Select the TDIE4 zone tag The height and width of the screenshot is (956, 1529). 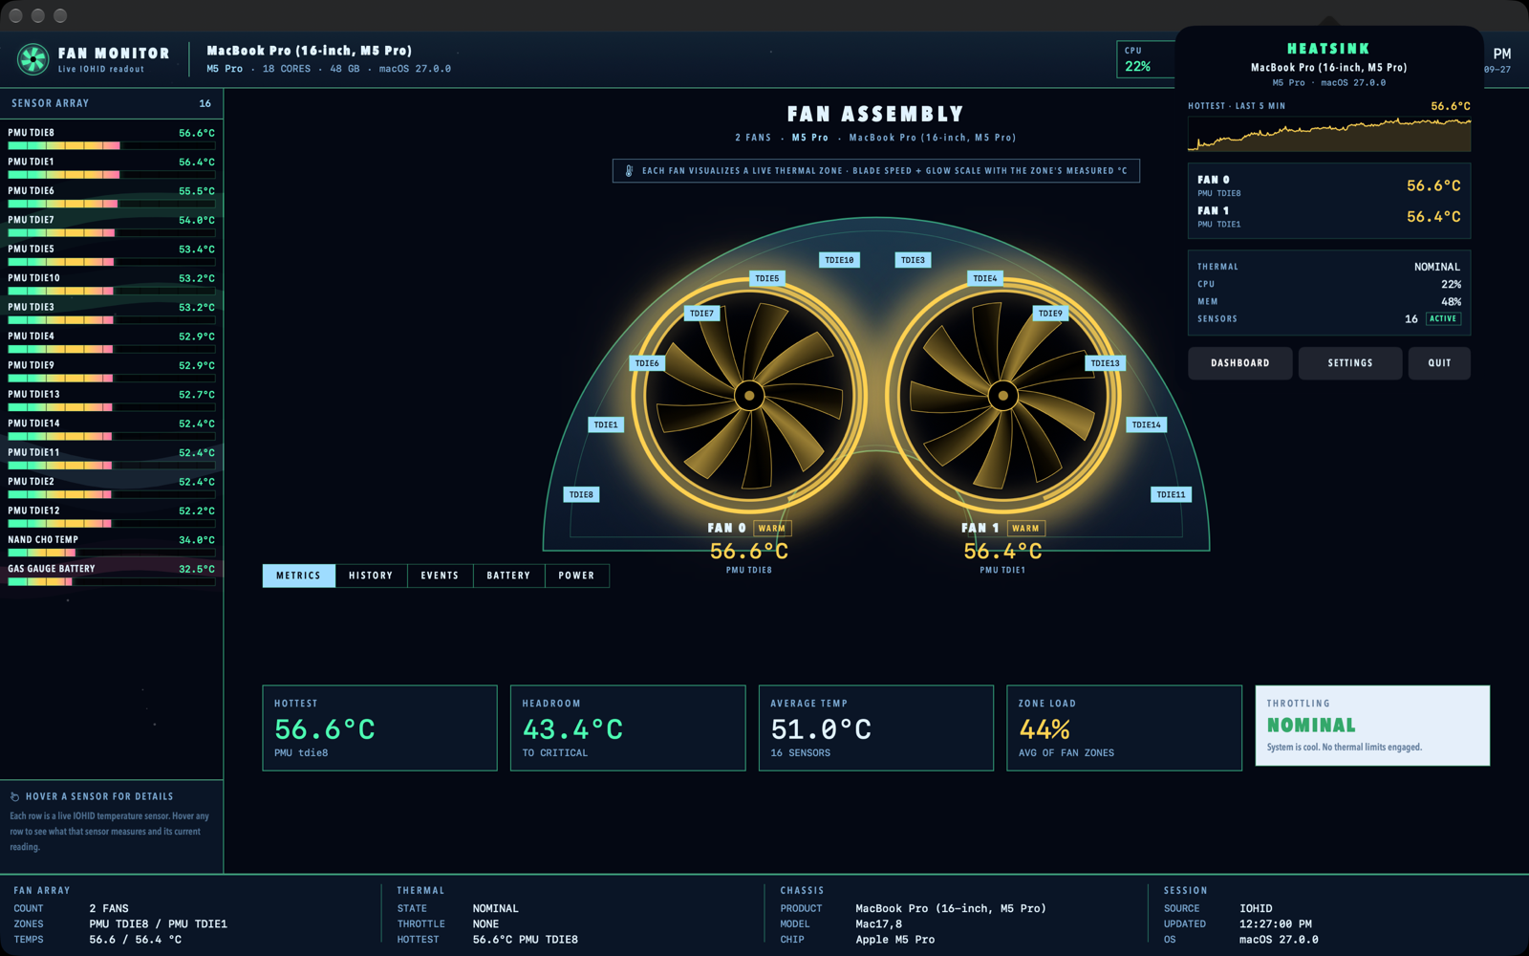984,278
